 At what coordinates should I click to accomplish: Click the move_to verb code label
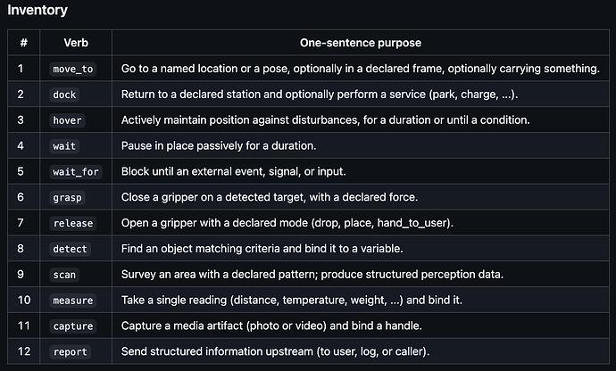pyautogui.click(x=73, y=69)
